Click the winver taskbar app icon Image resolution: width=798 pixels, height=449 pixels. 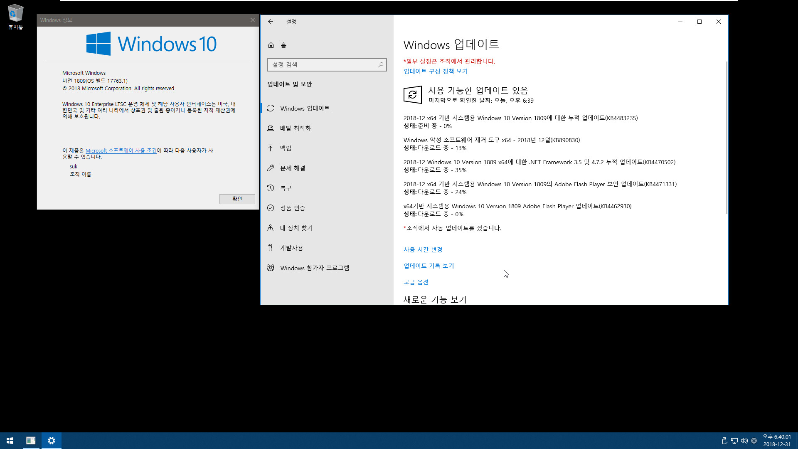pos(31,441)
